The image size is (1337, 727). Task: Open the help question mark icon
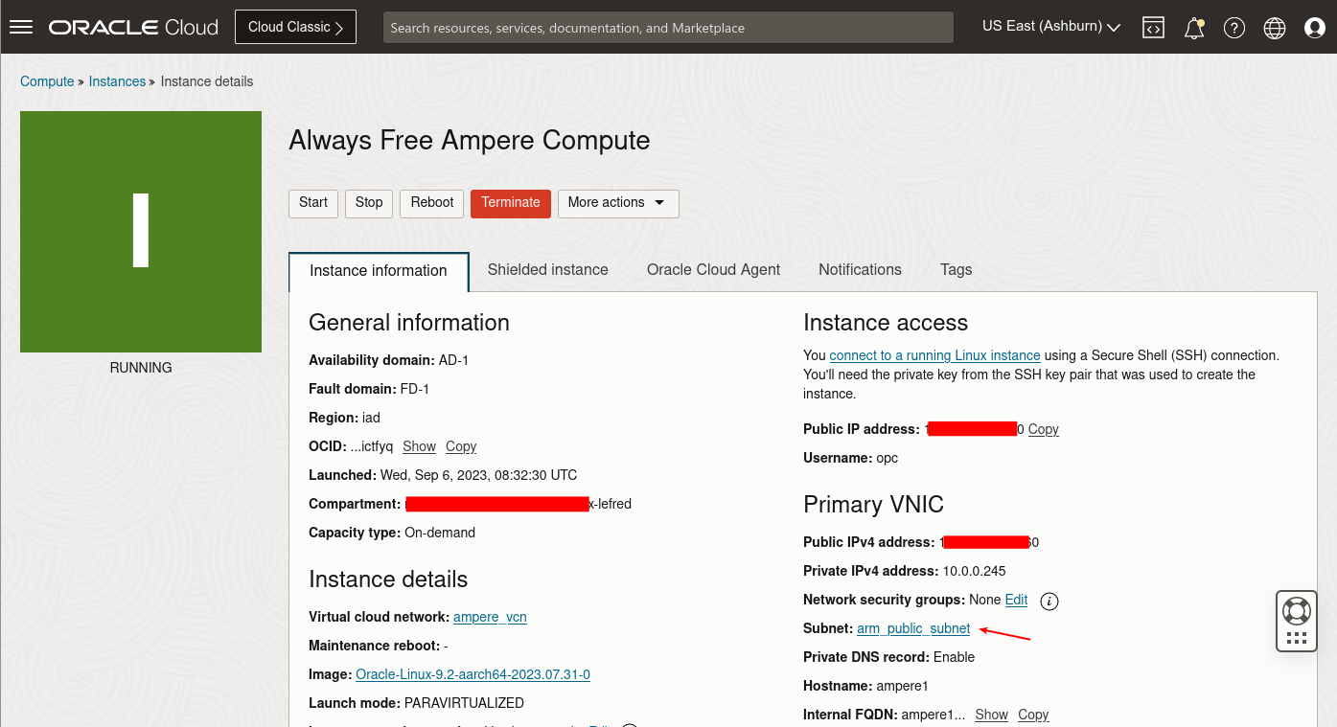tap(1234, 28)
